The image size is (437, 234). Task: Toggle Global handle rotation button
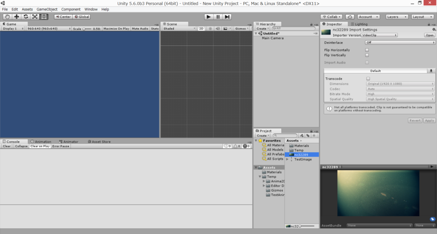click(x=82, y=17)
